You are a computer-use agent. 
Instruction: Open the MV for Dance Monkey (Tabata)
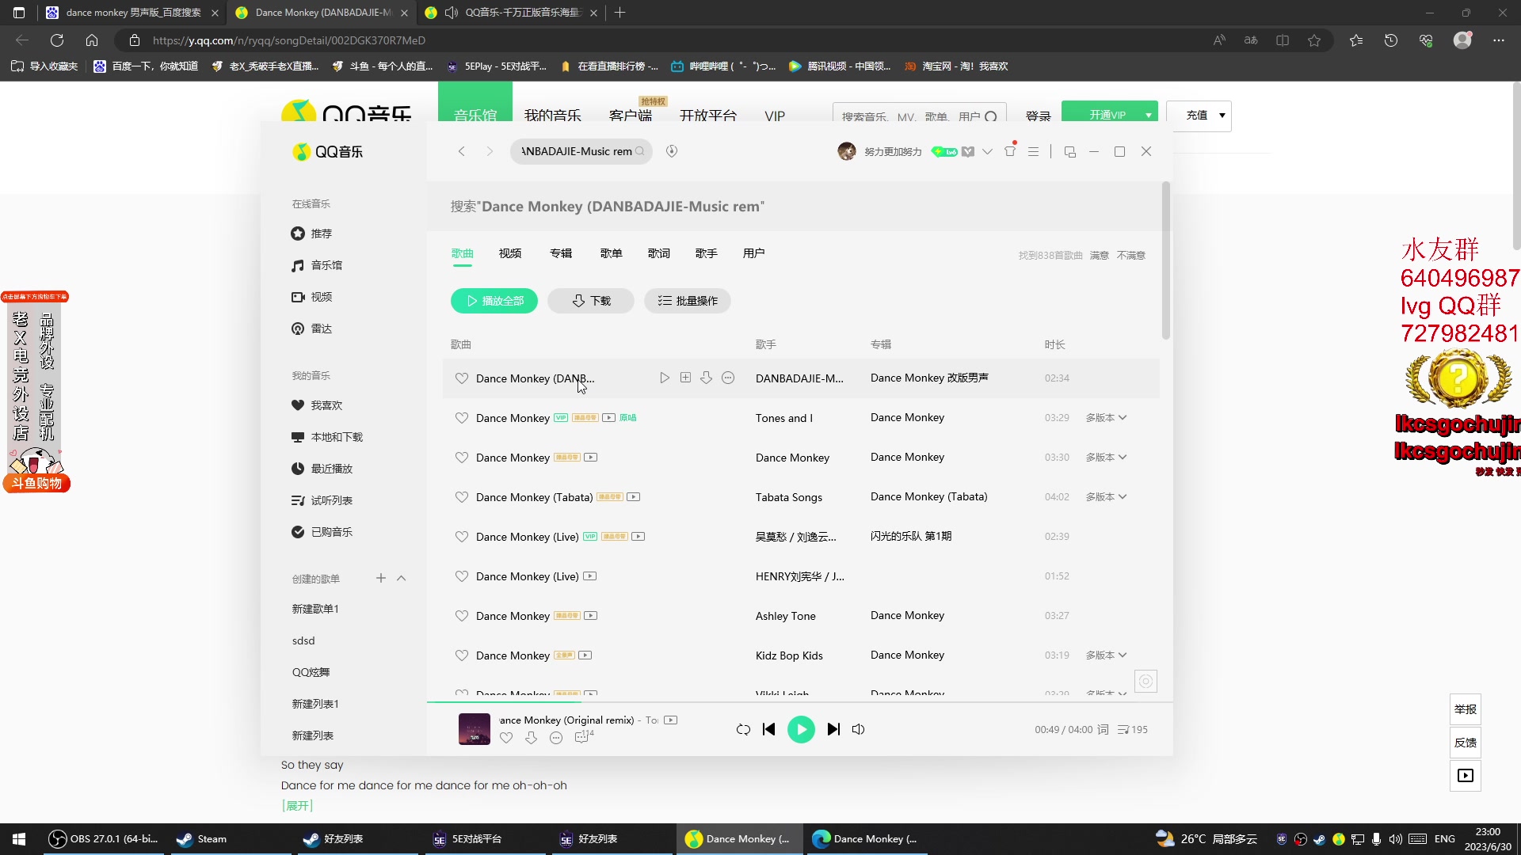633,497
